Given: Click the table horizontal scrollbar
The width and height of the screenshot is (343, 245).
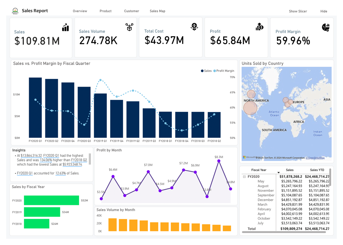Looking at the screenshot, I should tap(284, 232).
